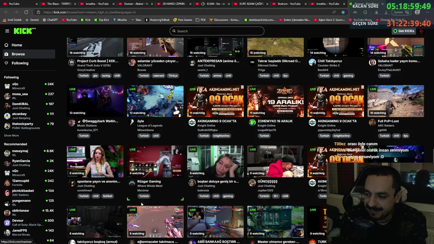Click the browser address bar URL
The height and width of the screenshot is (244, 434).
[x=90, y=12]
